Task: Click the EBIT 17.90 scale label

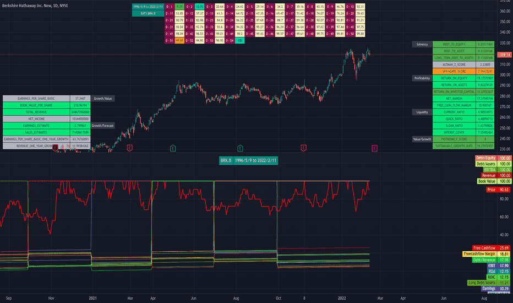Action: pyautogui.click(x=499, y=266)
